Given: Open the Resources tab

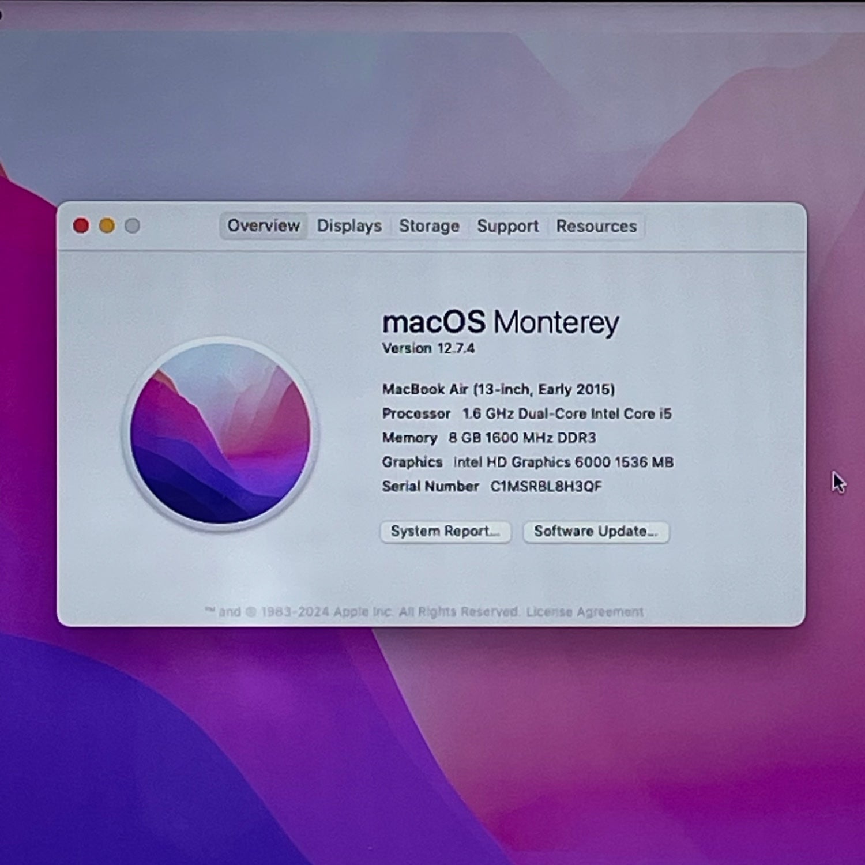Looking at the screenshot, I should pos(596,226).
